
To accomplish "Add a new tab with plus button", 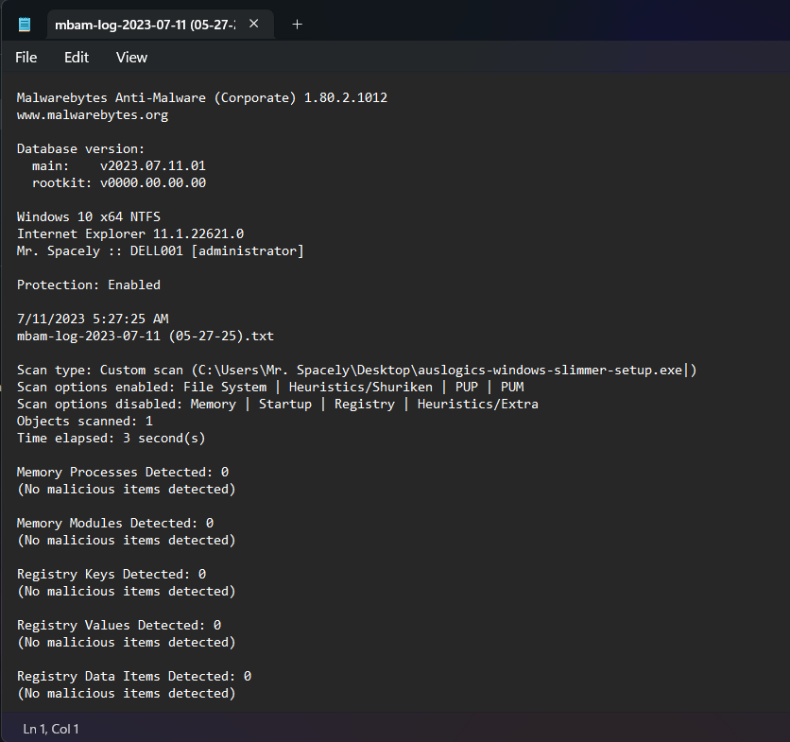I will point(298,25).
